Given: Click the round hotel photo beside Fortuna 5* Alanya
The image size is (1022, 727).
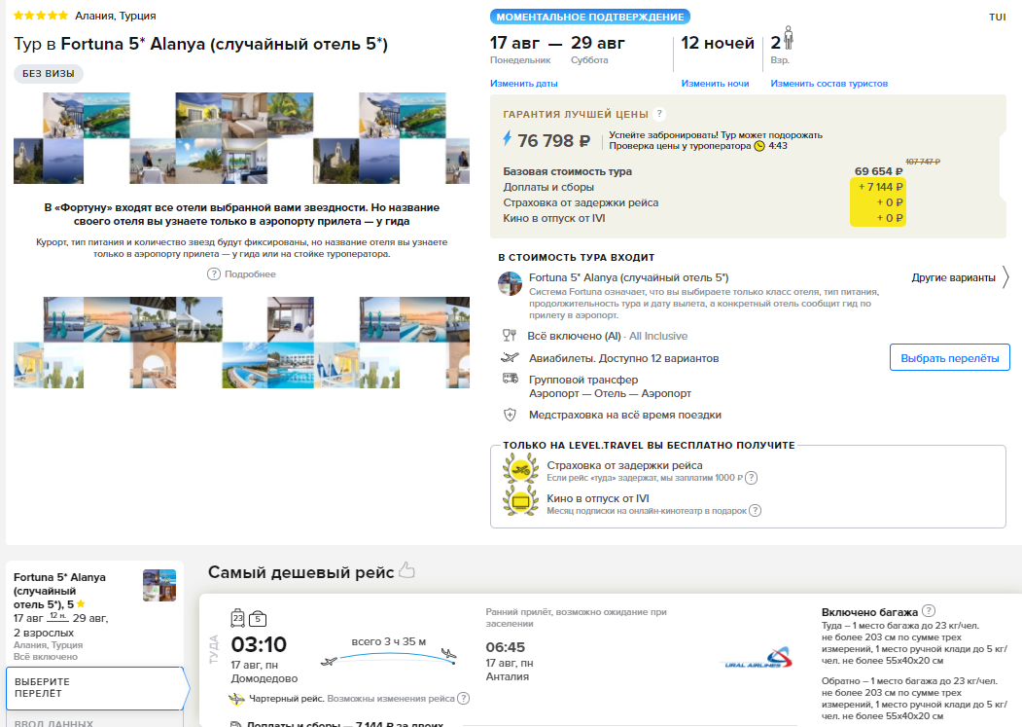Looking at the screenshot, I should (510, 284).
